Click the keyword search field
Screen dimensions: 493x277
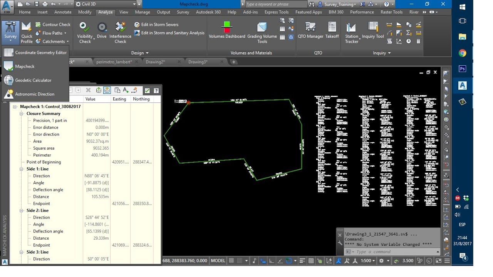click(276, 4)
